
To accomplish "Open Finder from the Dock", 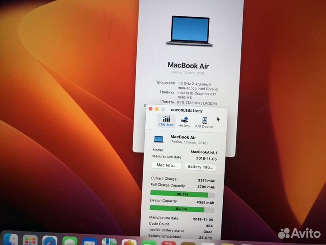I will [x=10, y=240].
